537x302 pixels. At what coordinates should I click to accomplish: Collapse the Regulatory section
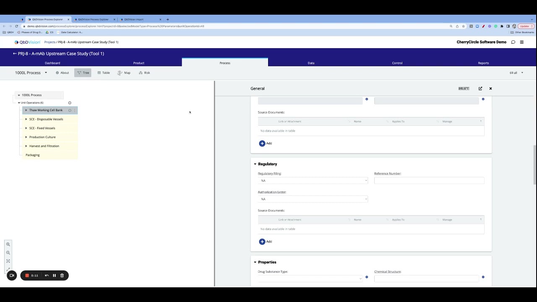pyautogui.click(x=255, y=164)
